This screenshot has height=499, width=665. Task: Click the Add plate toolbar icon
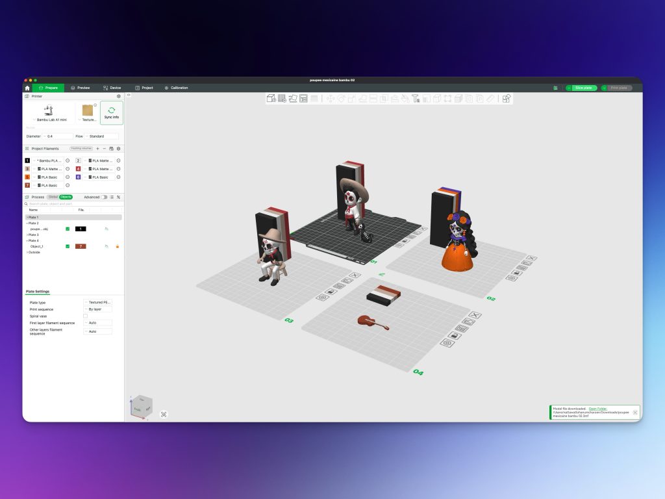(282, 99)
